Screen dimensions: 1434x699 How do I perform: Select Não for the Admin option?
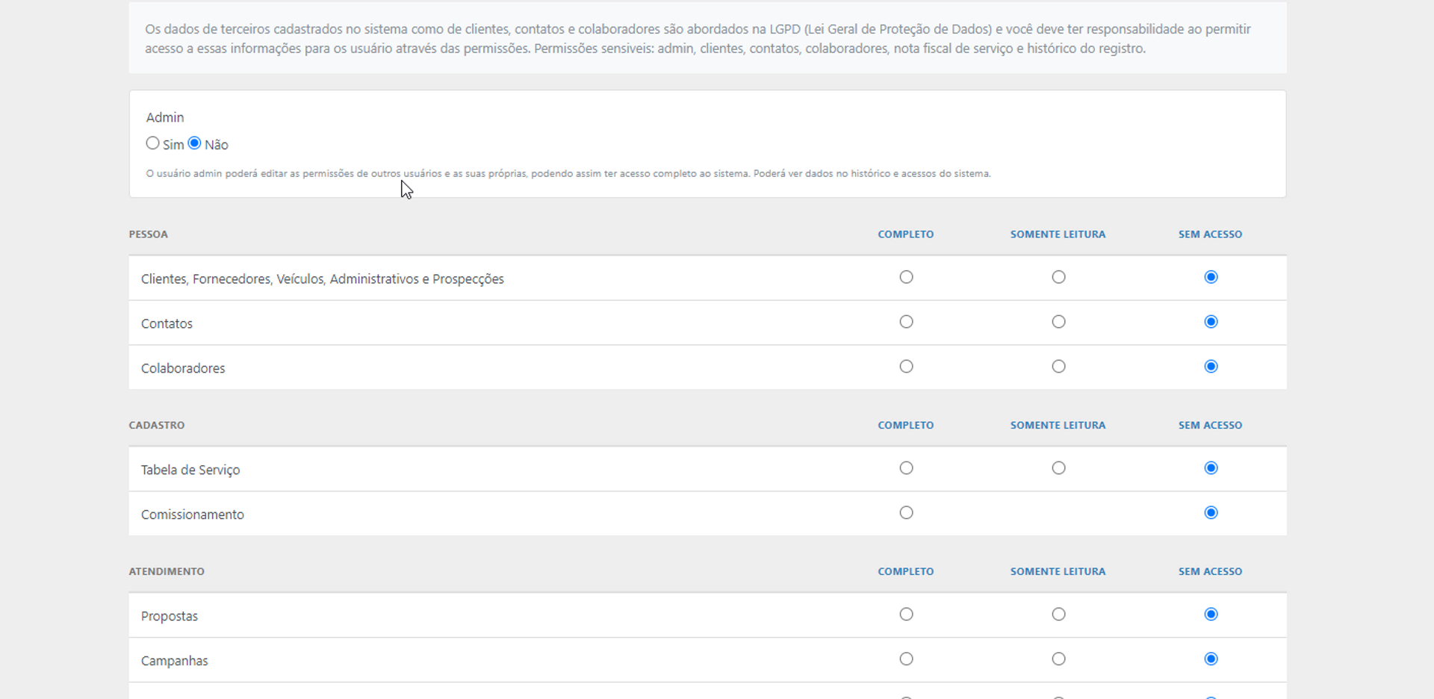(x=195, y=143)
